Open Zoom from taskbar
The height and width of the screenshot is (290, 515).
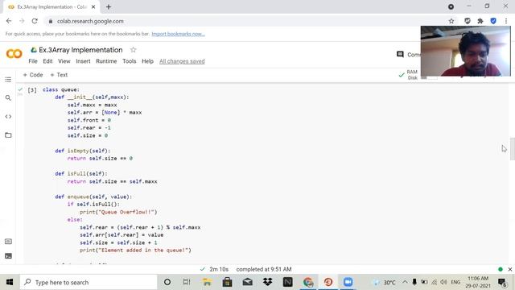click(348, 282)
